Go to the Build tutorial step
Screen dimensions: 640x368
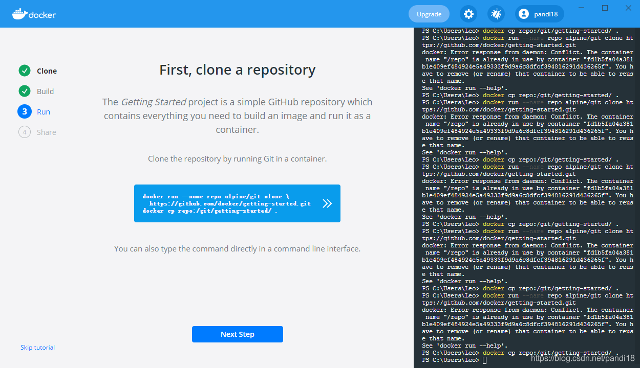pyautogui.click(x=45, y=91)
